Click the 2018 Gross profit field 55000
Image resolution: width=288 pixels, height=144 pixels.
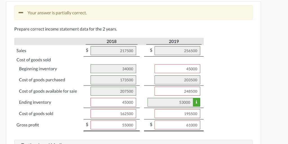pyautogui.click(x=113, y=125)
